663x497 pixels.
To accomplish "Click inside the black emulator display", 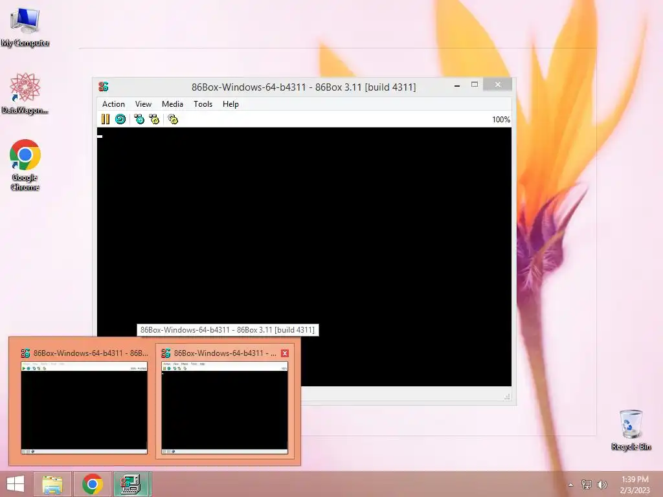I will coord(304,256).
